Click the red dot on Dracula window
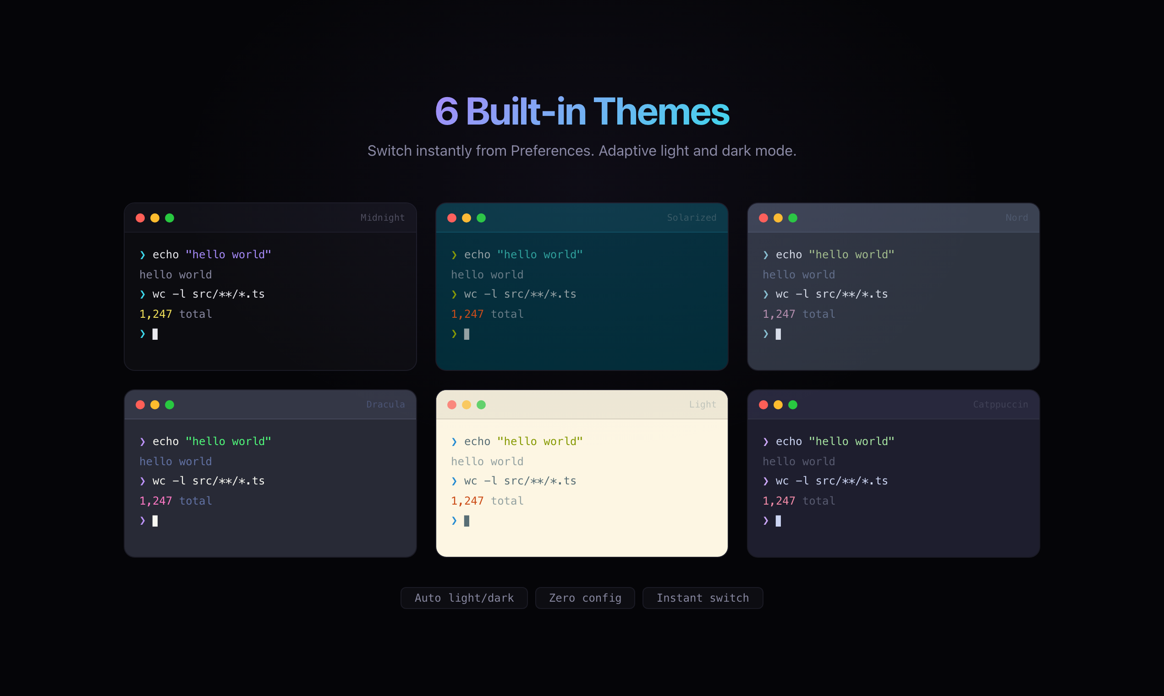The width and height of the screenshot is (1164, 696). 140,404
